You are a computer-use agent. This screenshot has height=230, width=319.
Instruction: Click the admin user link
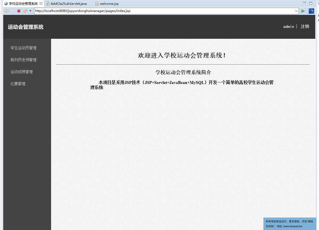click(x=288, y=27)
